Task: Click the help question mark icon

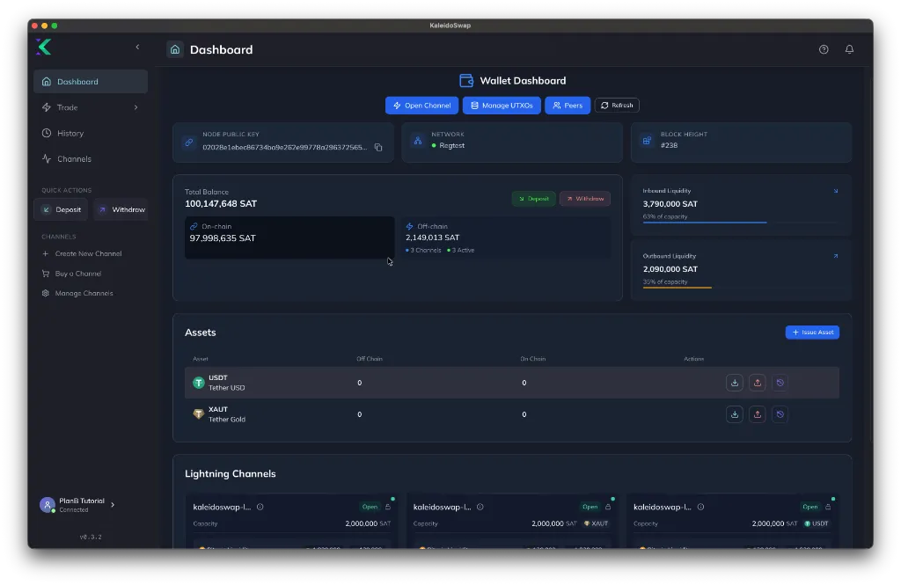Action: coord(823,49)
